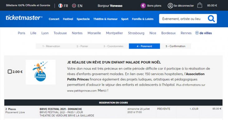Click the French flag icon
This screenshot has width=228, height=120.
click(x=60, y=6)
